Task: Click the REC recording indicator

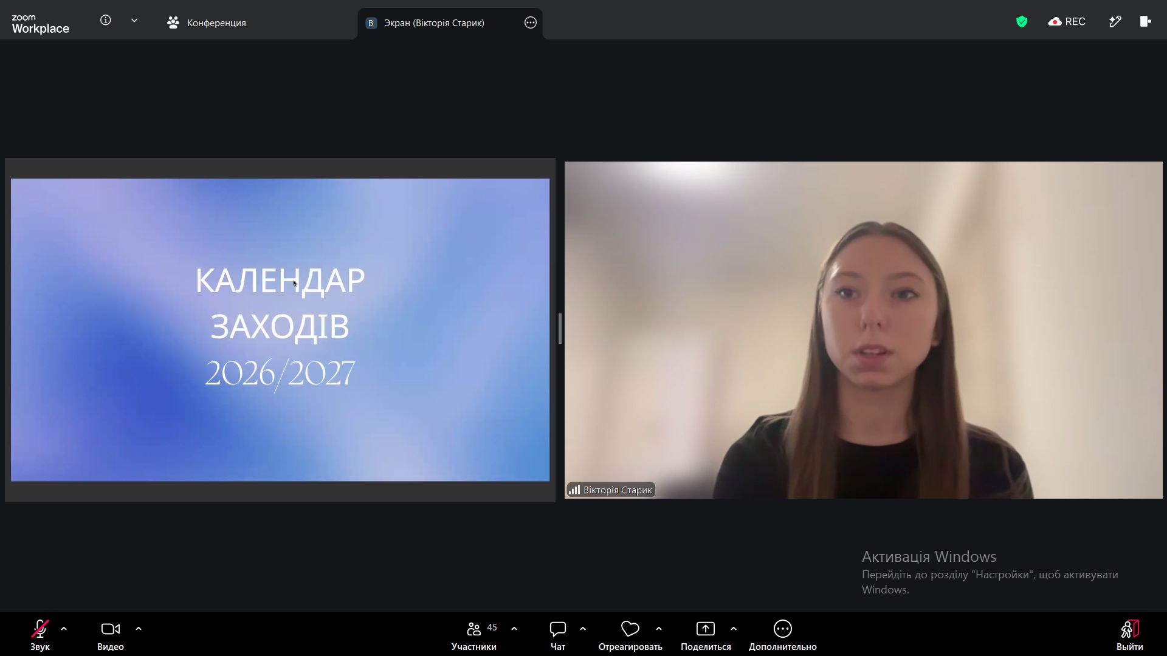Action: coord(1067,22)
